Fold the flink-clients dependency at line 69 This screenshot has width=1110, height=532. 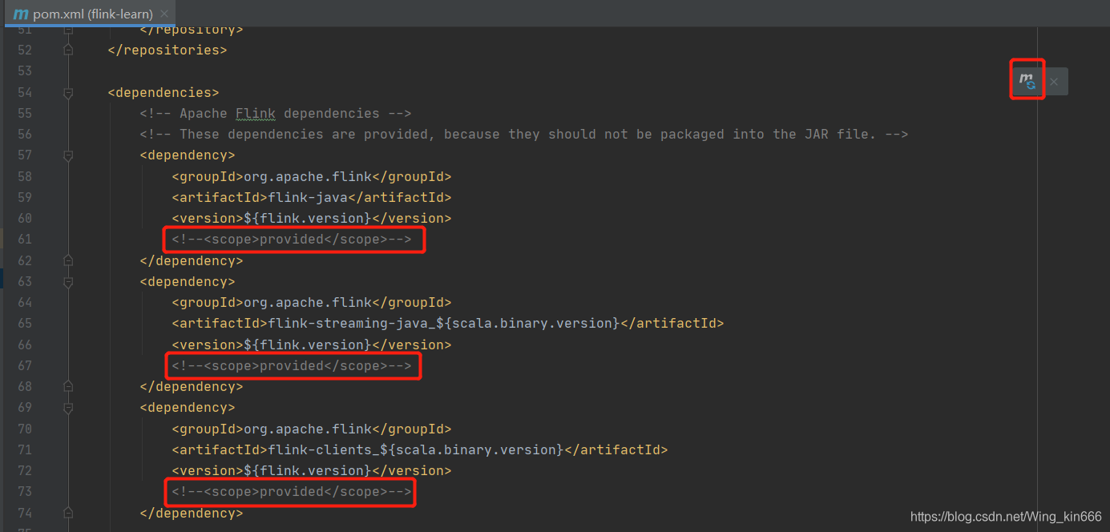[68, 407]
